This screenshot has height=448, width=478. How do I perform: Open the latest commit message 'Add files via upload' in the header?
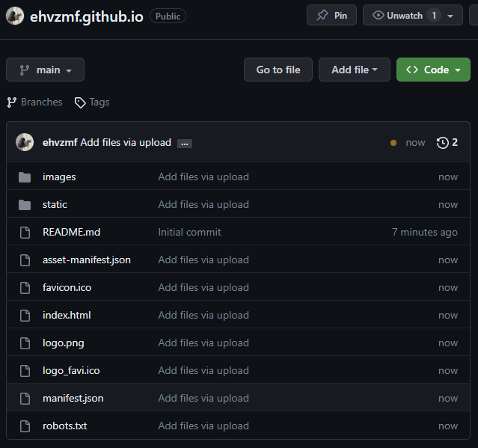tap(126, 142)
